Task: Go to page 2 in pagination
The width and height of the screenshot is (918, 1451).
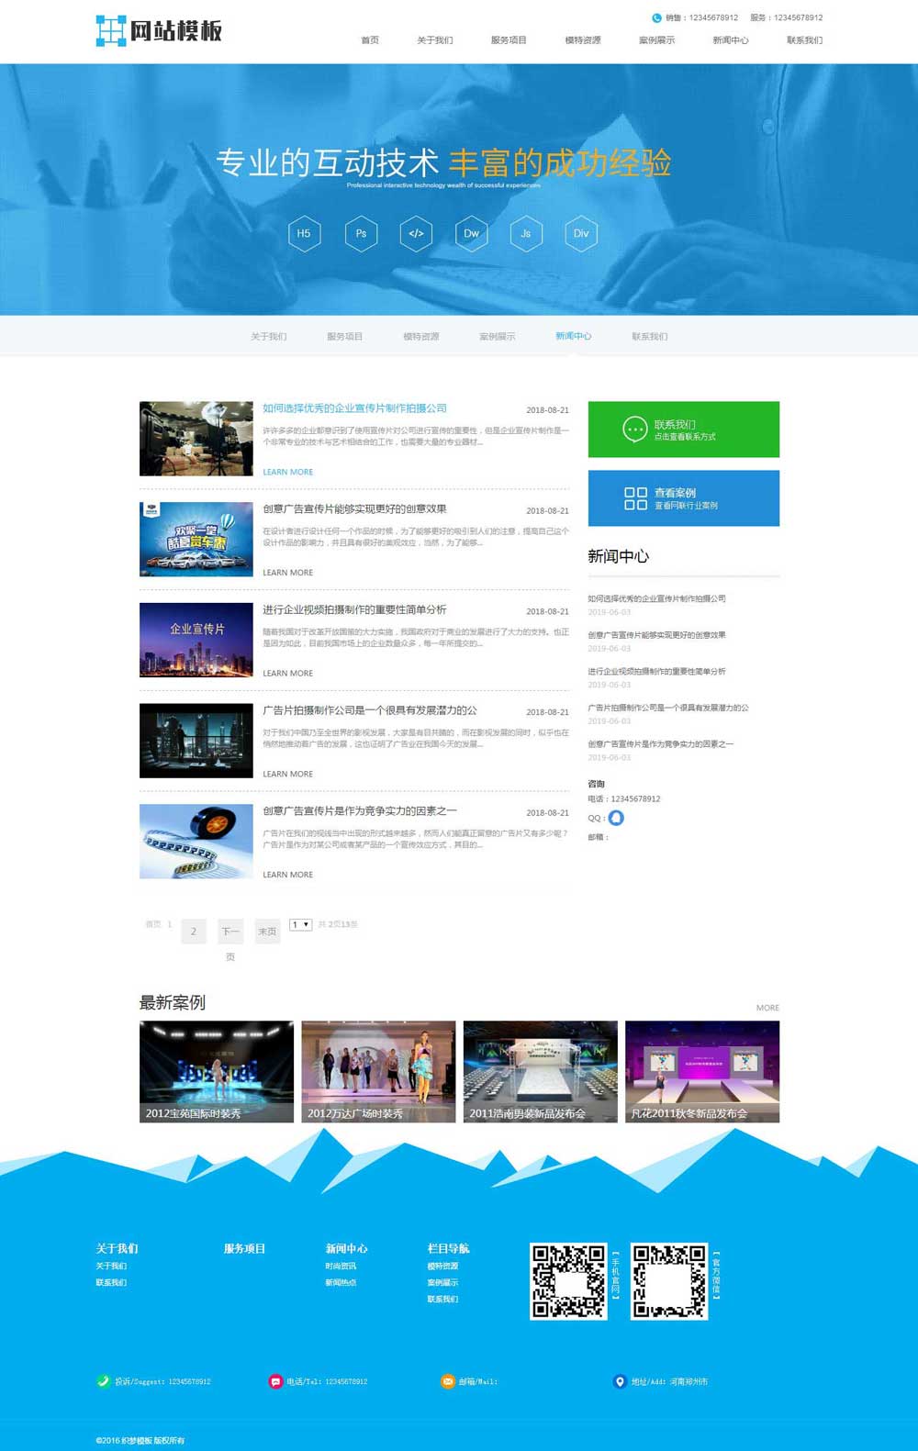Action: pyautogui.click(x=194, y=932)
